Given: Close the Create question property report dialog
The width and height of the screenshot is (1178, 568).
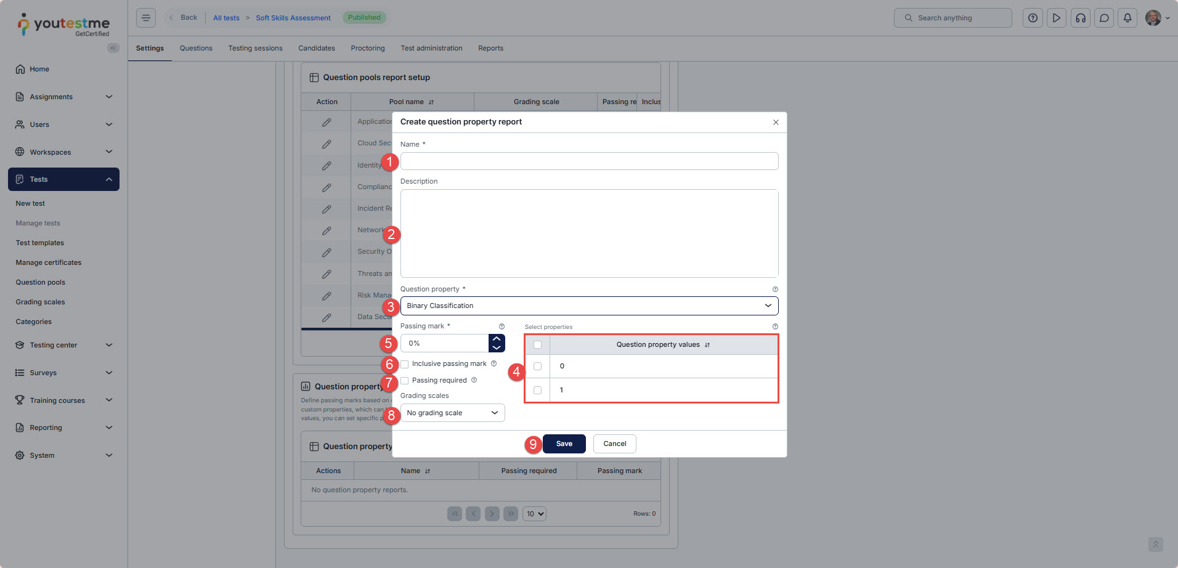Looking at the screenshot, I should point(776,122).
